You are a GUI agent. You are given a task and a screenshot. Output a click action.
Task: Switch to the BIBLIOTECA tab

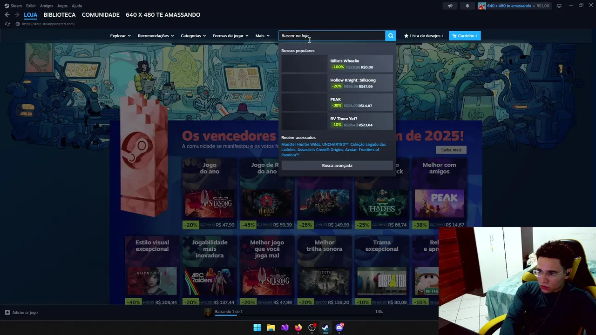point(60,15)
